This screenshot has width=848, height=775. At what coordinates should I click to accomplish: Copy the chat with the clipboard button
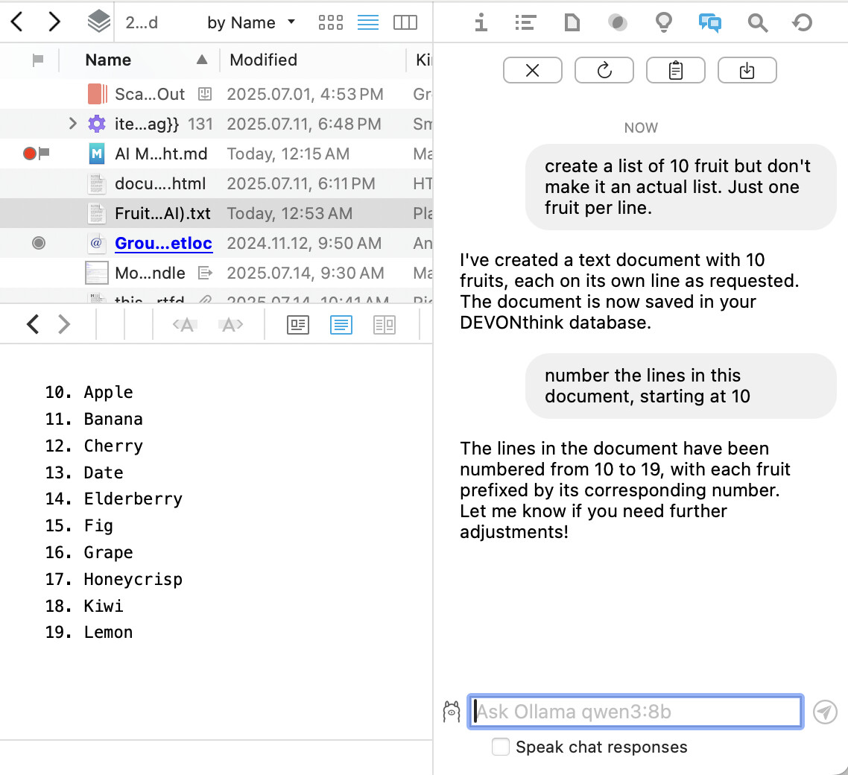coord(675,71)
